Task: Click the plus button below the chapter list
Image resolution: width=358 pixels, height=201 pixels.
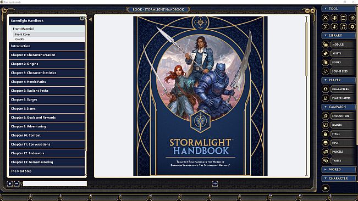Action: tap(10, 183)
